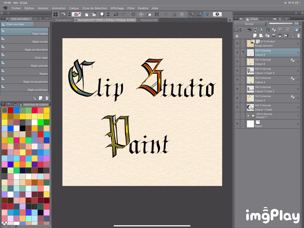Open the Fichier menu
Screen dimensions: 304x228
16,8
